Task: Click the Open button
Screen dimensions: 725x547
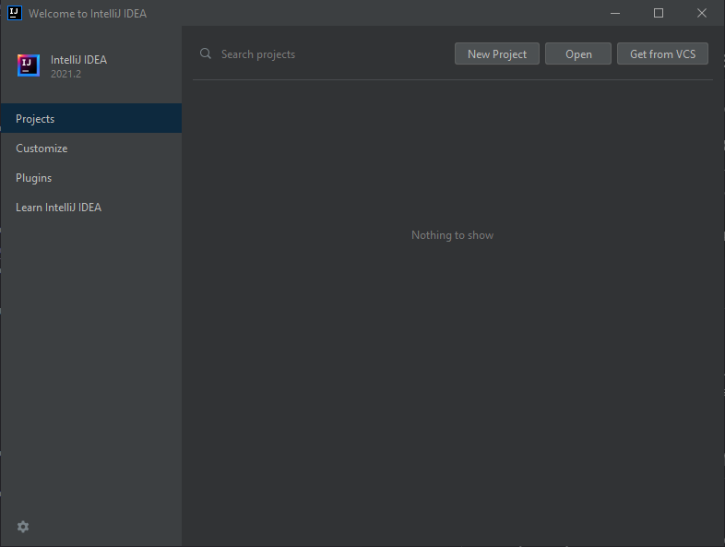Action: [578, 54]
